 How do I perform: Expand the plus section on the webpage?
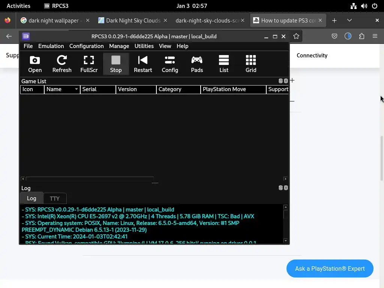pyautogui.click(x=292, y=80)
